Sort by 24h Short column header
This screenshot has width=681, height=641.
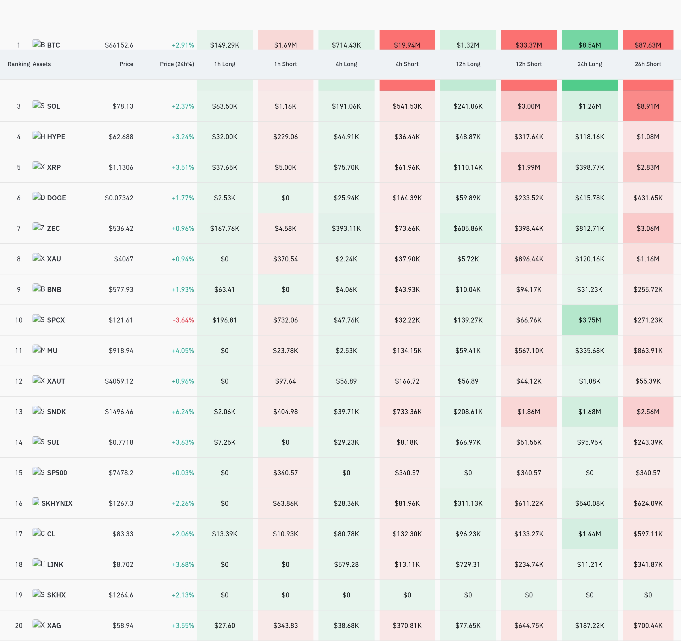pyautogui.click(x=648, y=64)
